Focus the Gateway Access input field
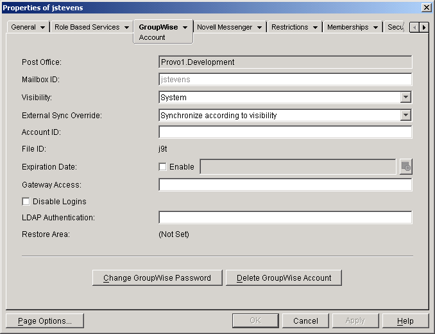The image size is (435, 334). 286,184
